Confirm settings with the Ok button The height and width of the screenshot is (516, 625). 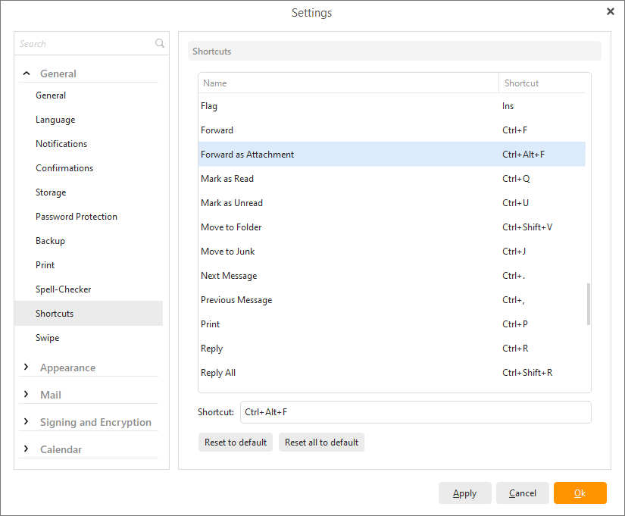tap(580, 493)
